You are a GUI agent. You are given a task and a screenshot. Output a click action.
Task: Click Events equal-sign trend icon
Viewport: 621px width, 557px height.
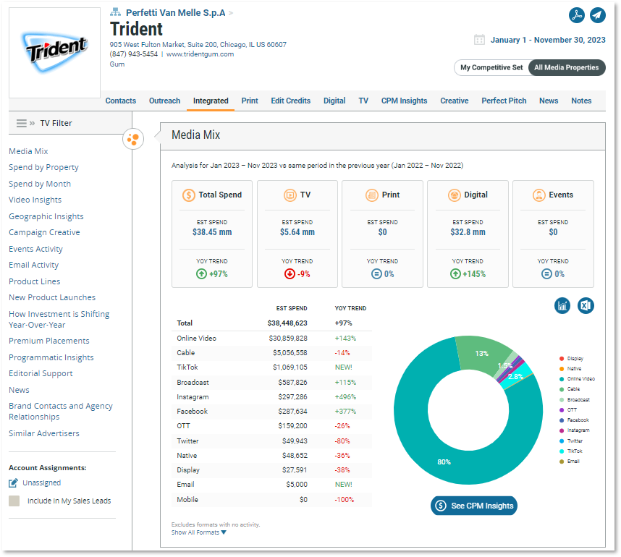click(x=546, y=274)
